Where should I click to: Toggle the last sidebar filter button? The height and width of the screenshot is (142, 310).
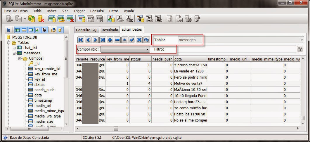[60, 30]
